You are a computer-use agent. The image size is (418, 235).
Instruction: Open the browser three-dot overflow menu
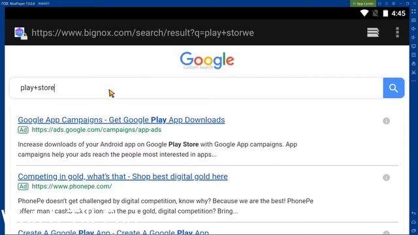click(x=397, y=33)
